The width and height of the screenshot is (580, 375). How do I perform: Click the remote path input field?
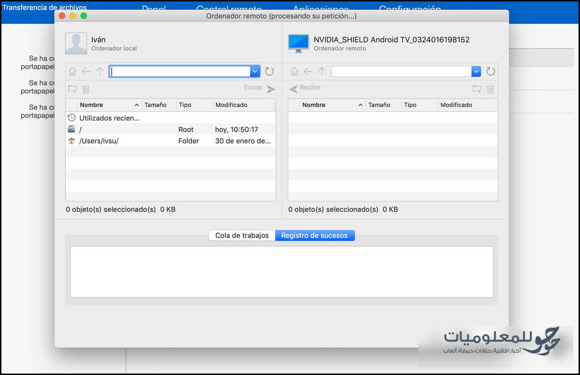(401, 72)
